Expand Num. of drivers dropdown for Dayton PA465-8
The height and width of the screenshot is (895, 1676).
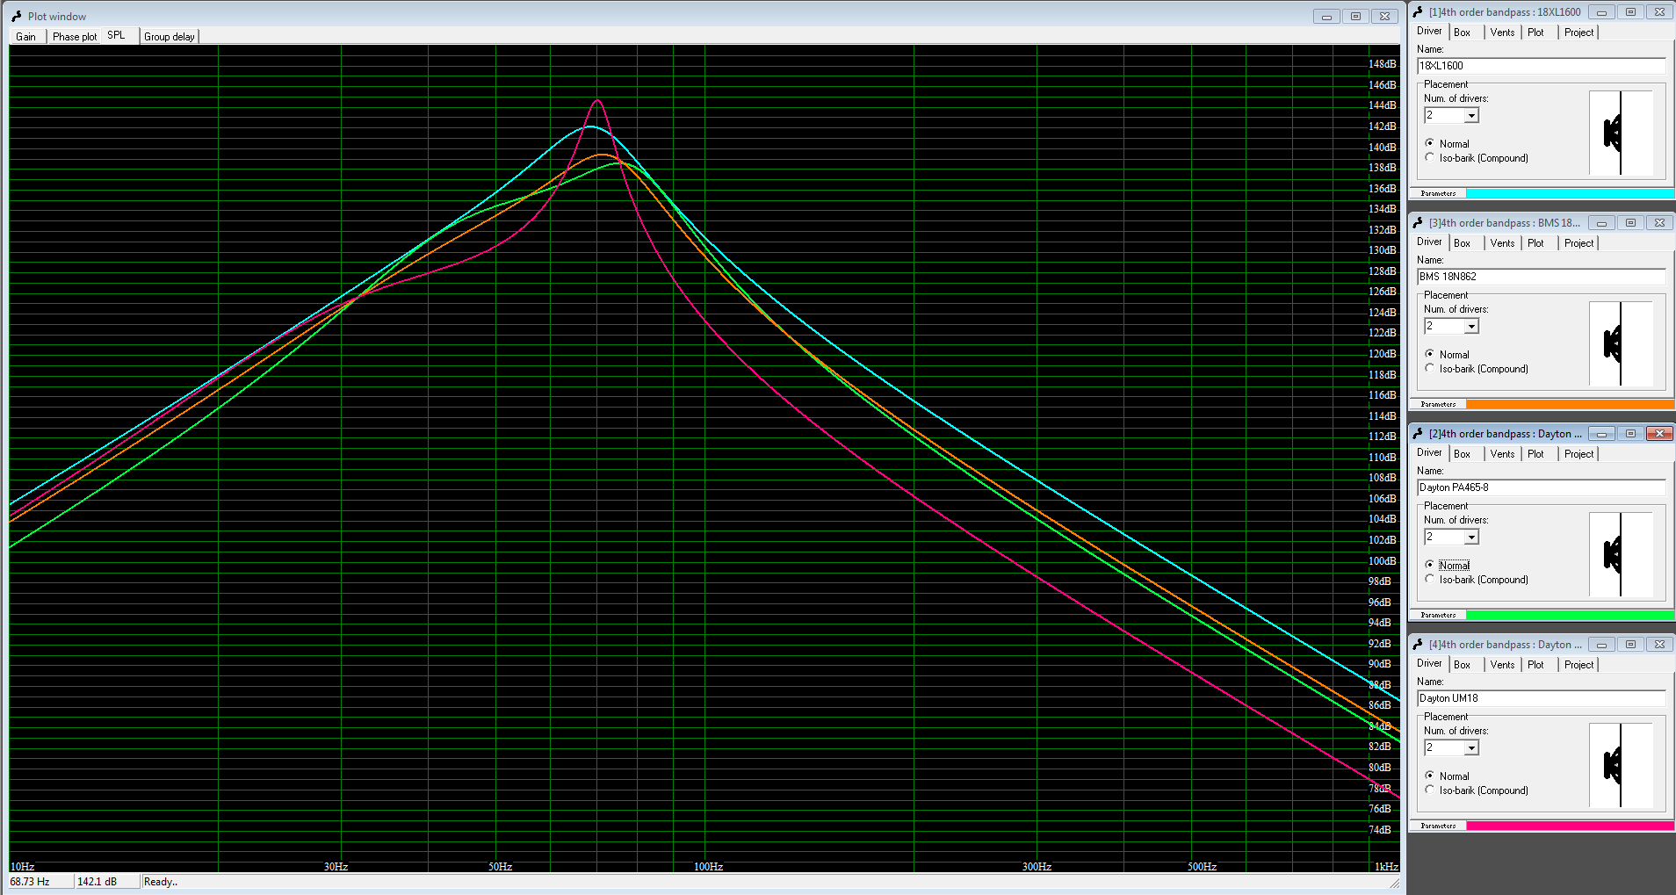(x=1471, y=538)
